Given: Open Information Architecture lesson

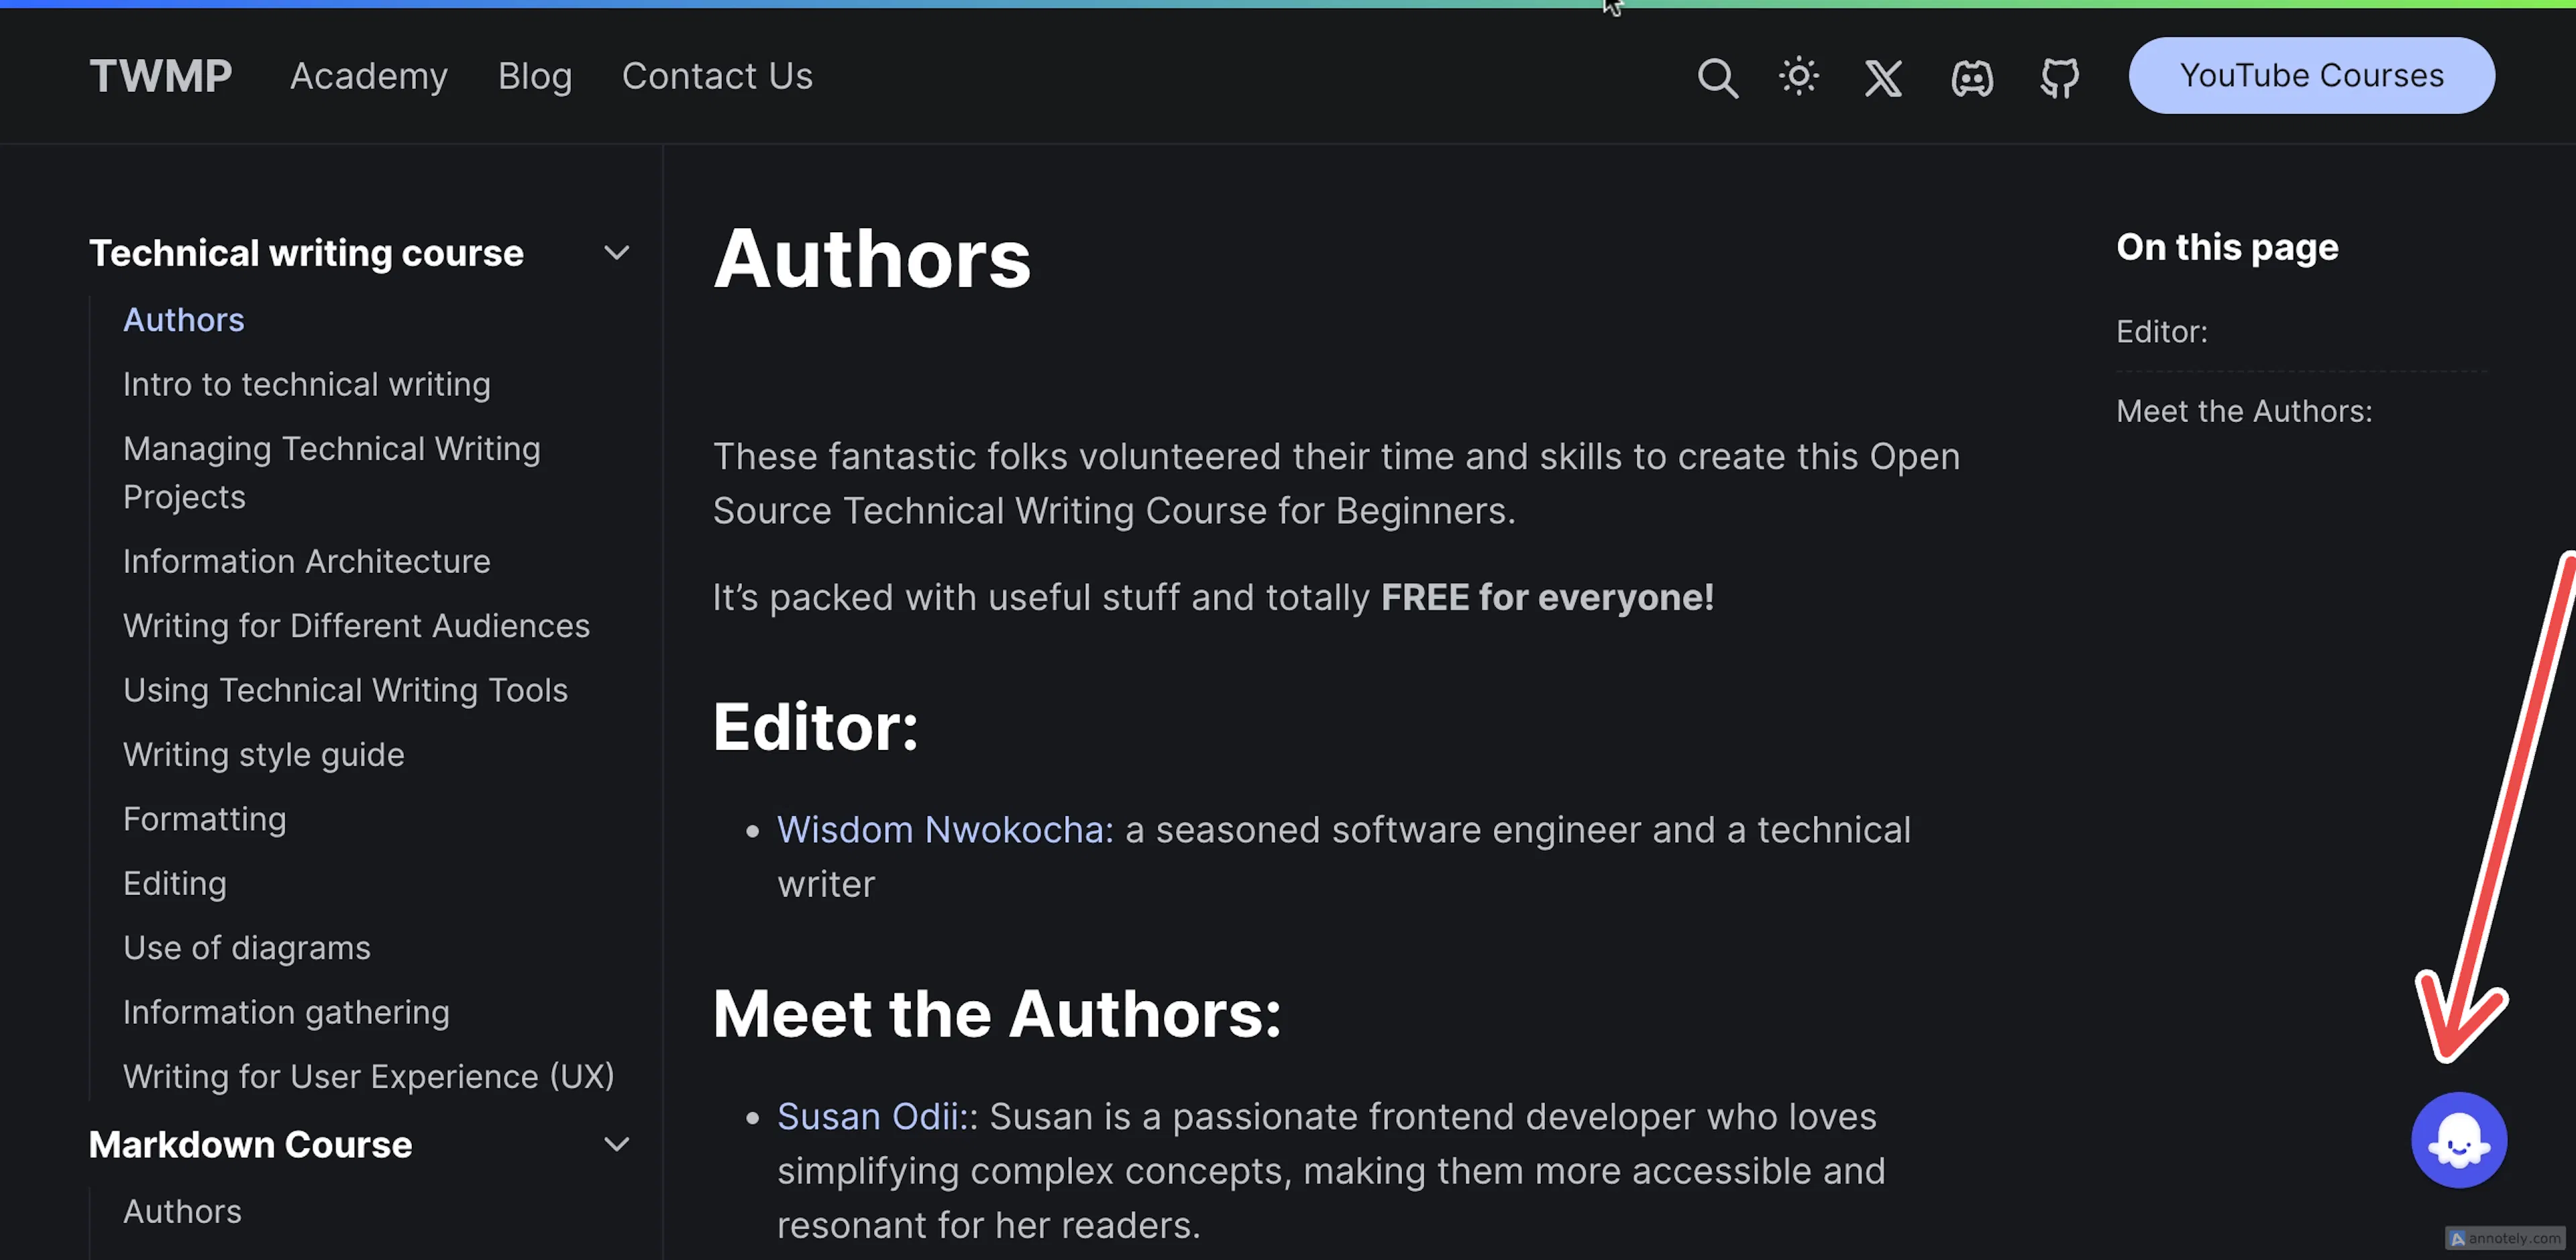Looking at the screenshot, I should click(x=306, y=561).
